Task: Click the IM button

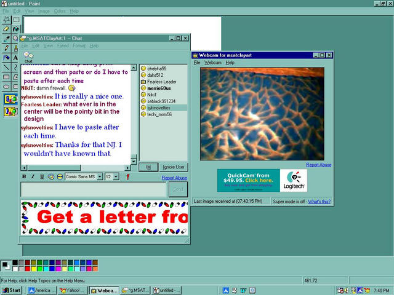Action: point(148,167)
